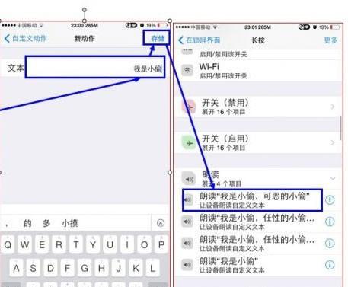Tap the S key on keyboard
This screenshot has width=348, height=287.
(x=34, y=268)
